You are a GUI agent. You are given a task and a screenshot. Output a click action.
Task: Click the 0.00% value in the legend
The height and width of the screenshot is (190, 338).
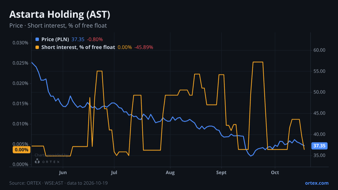pos(125,47)
